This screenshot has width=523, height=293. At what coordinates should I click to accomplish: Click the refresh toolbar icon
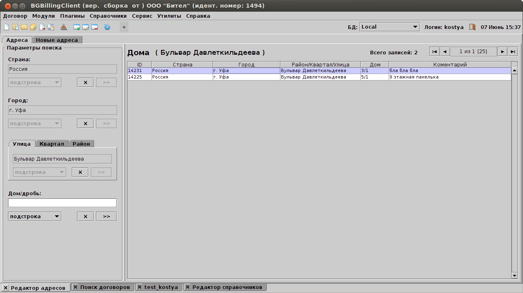(107, 27)
